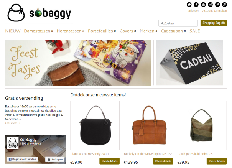This screenshot has height=168, width=232.
Task: Open the SALE menu item
Action: click(195, 31)
